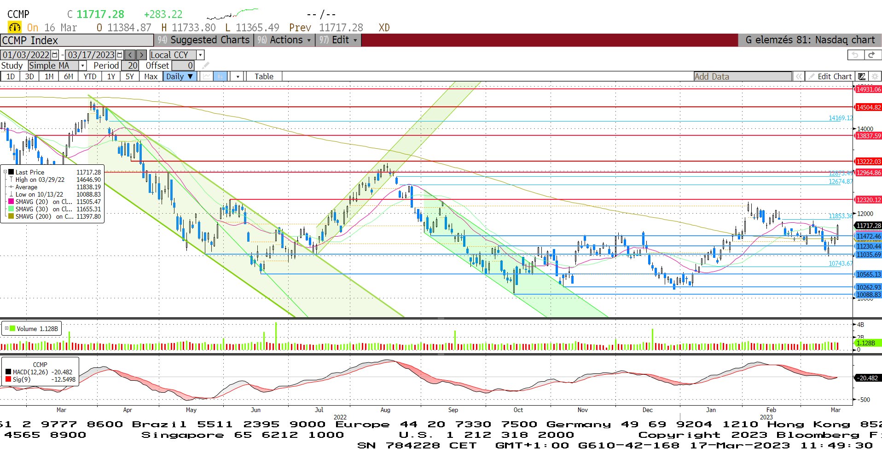Expand the Actions menu

[x=284, y=40]
